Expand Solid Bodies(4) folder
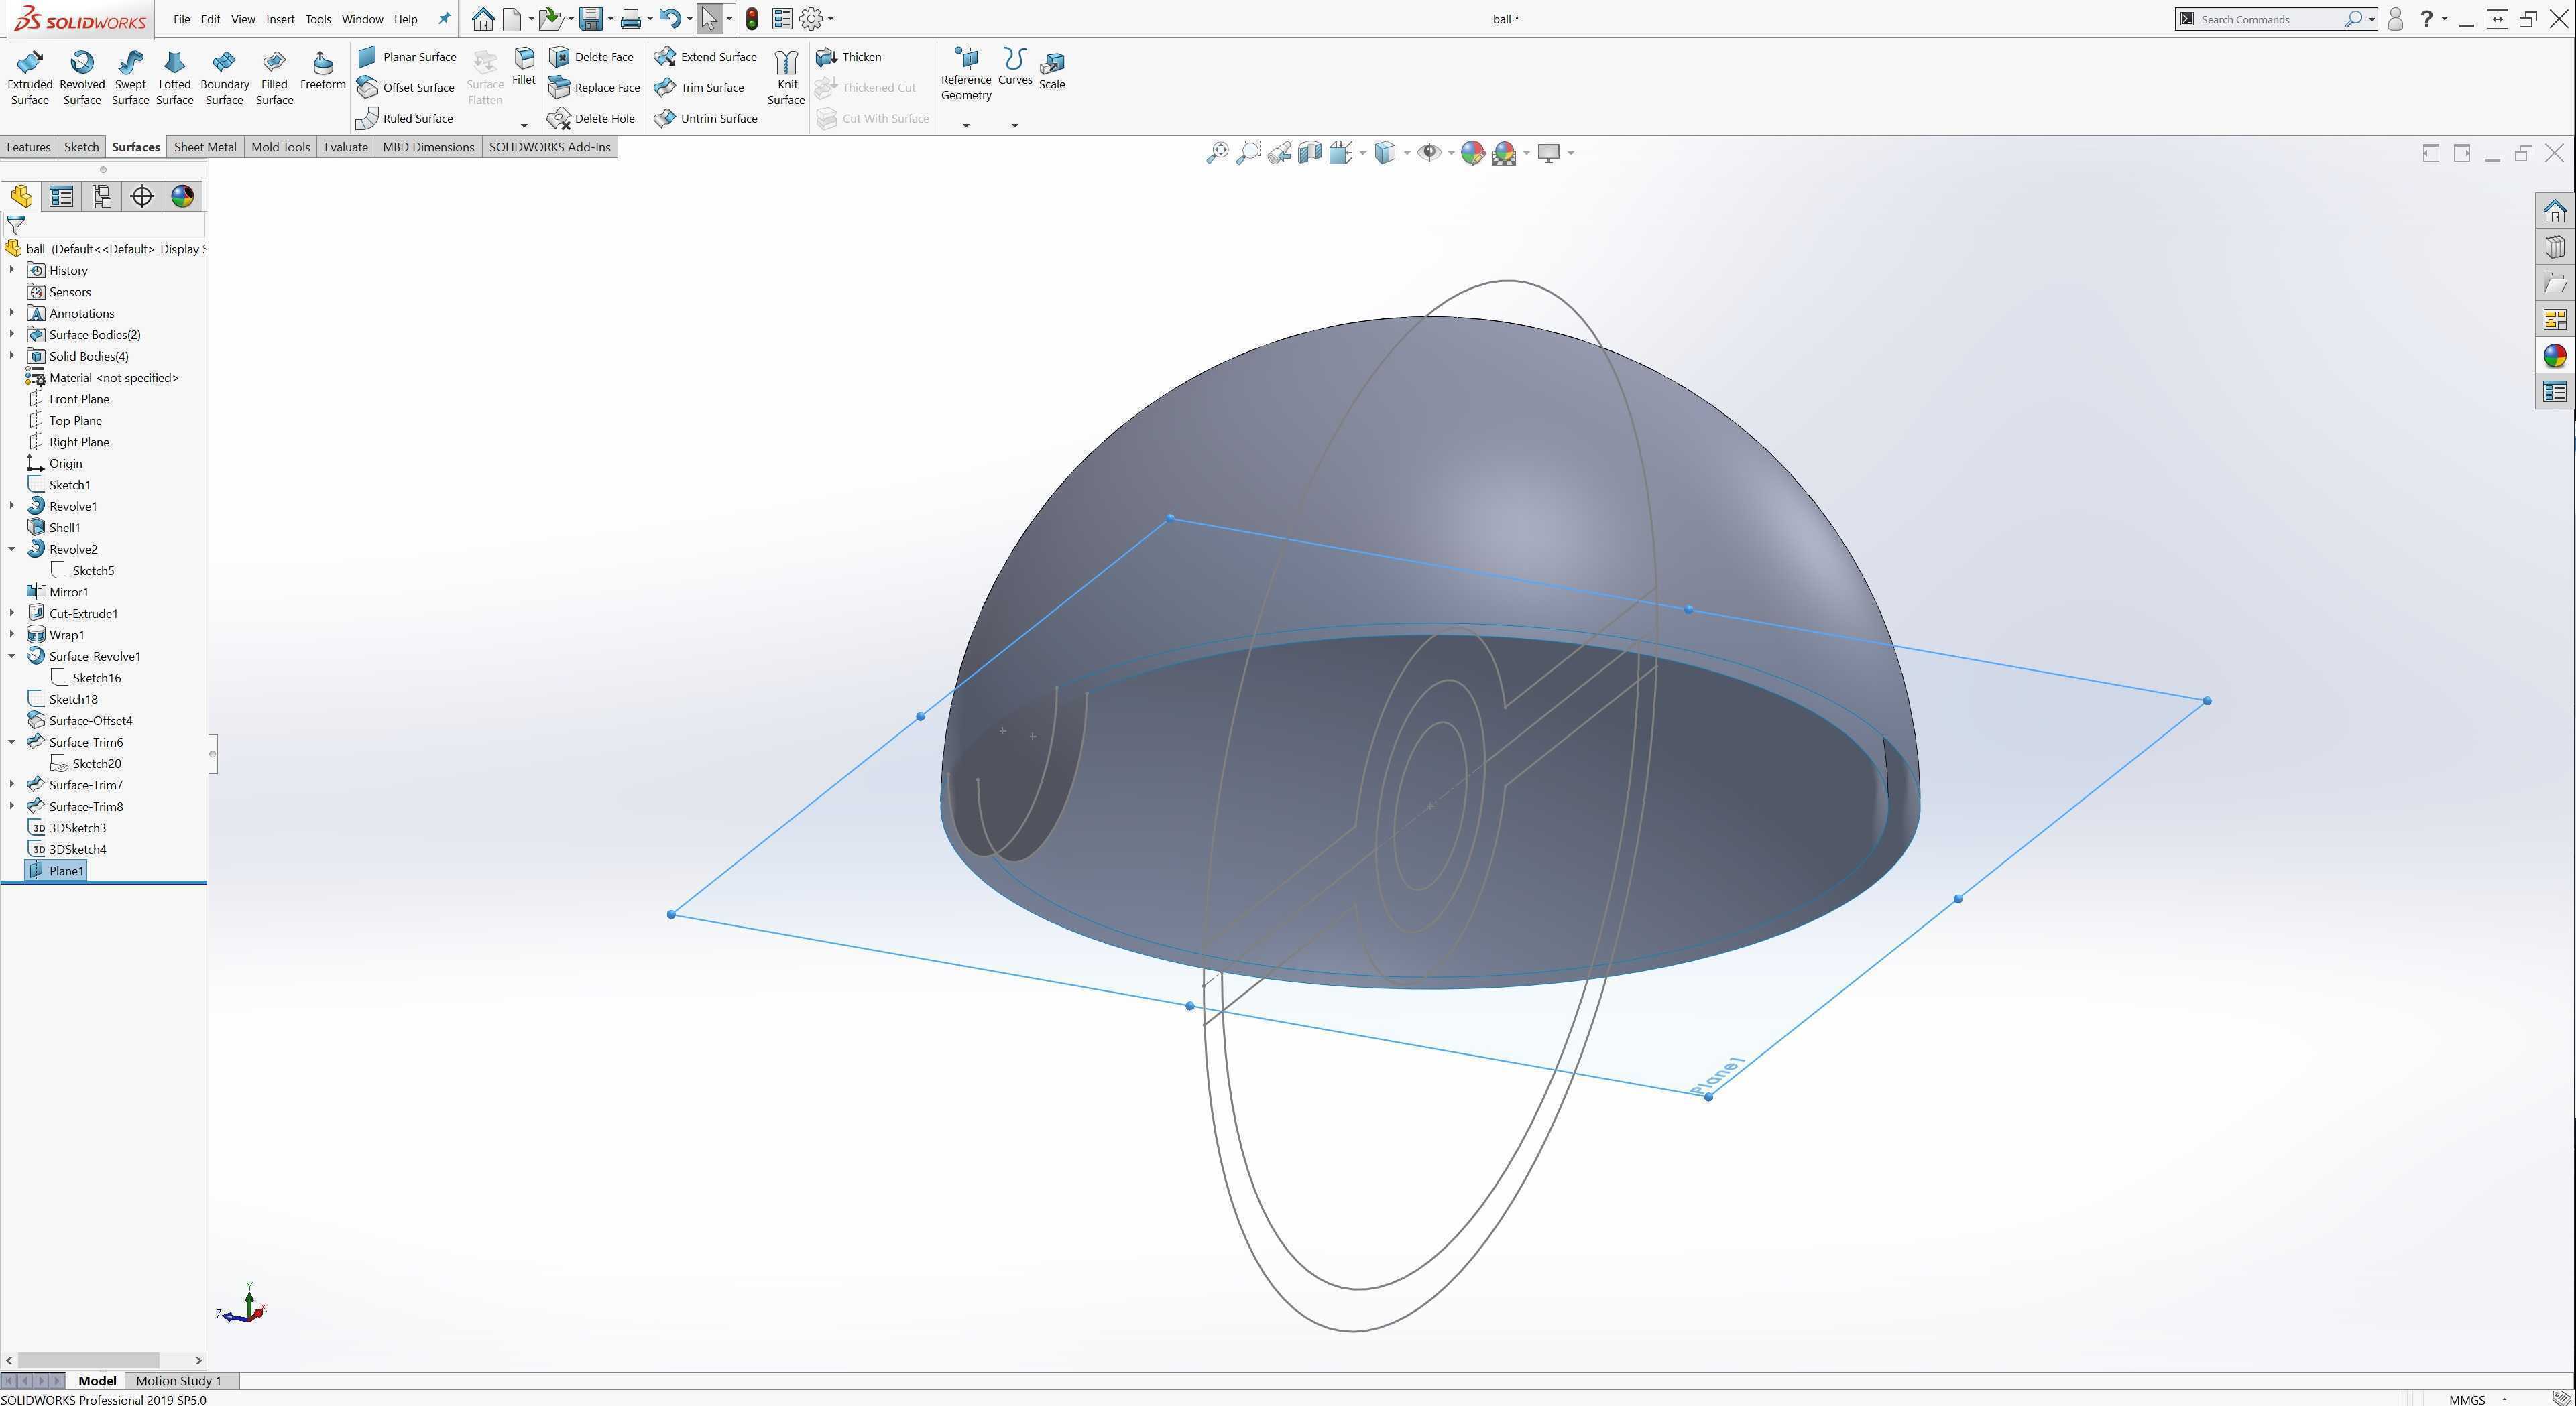 [x=12, y=356]
